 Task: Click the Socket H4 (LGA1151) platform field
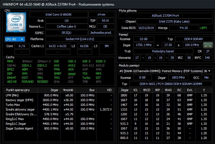click(80, 39)
